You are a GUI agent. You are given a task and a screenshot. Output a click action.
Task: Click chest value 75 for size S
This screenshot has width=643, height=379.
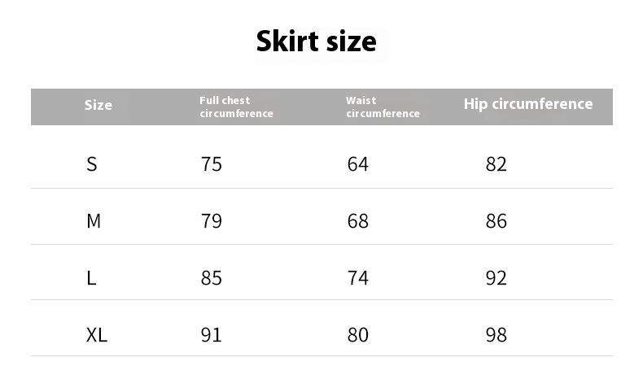tap(211, 164)
